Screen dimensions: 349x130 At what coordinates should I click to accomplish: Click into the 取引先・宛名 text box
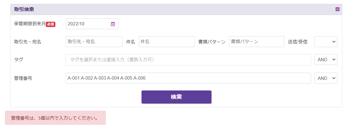[x=94, y=42]
